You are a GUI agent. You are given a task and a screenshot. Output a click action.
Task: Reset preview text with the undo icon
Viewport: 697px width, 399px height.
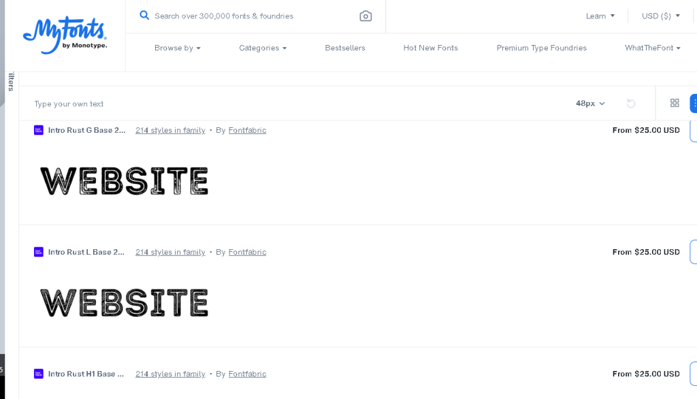[x=631, y=103]
